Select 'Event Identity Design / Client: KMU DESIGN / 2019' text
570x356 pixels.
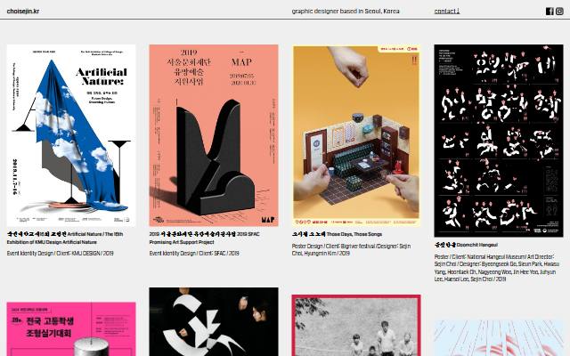(60, 253)
